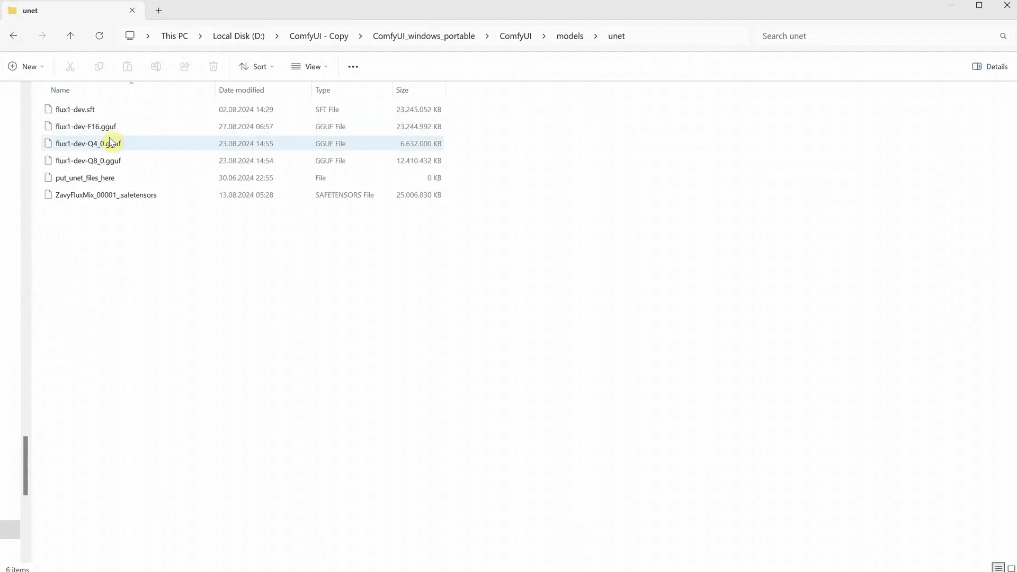Navigate to ComfyUI in the breadcrumb

[515, 35]
